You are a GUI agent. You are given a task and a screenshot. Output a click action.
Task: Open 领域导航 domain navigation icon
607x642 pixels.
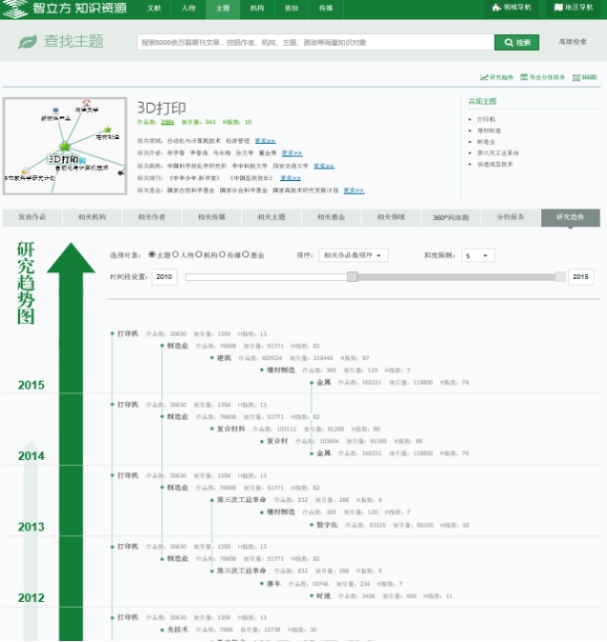[494, 8]
